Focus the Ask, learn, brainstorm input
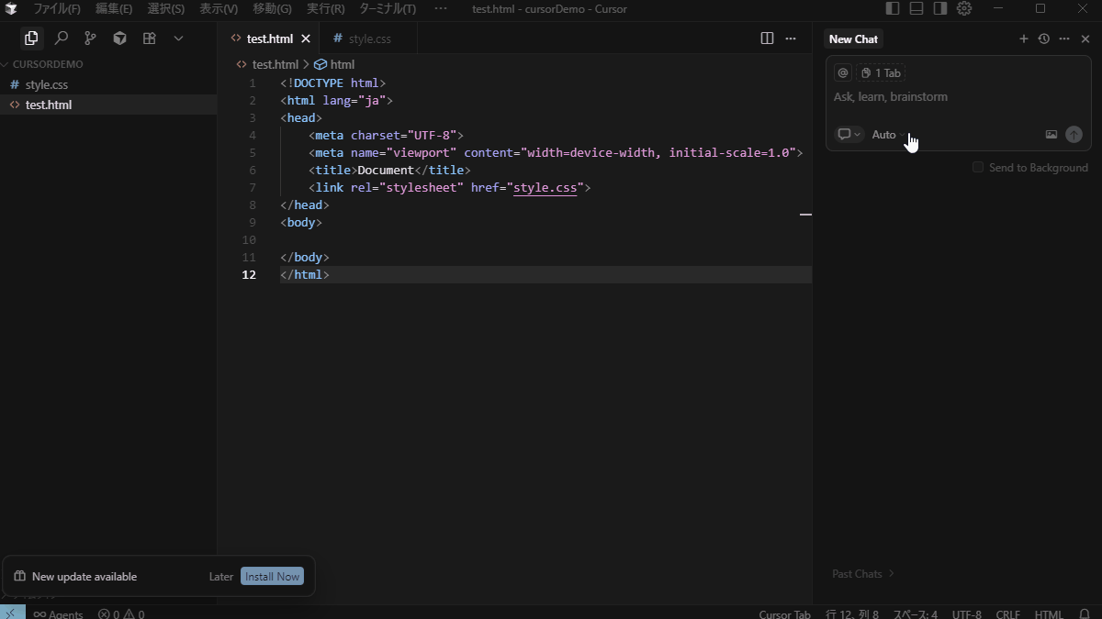The width and height of the screenshot is (1102, 619). (x=958, y=96)
